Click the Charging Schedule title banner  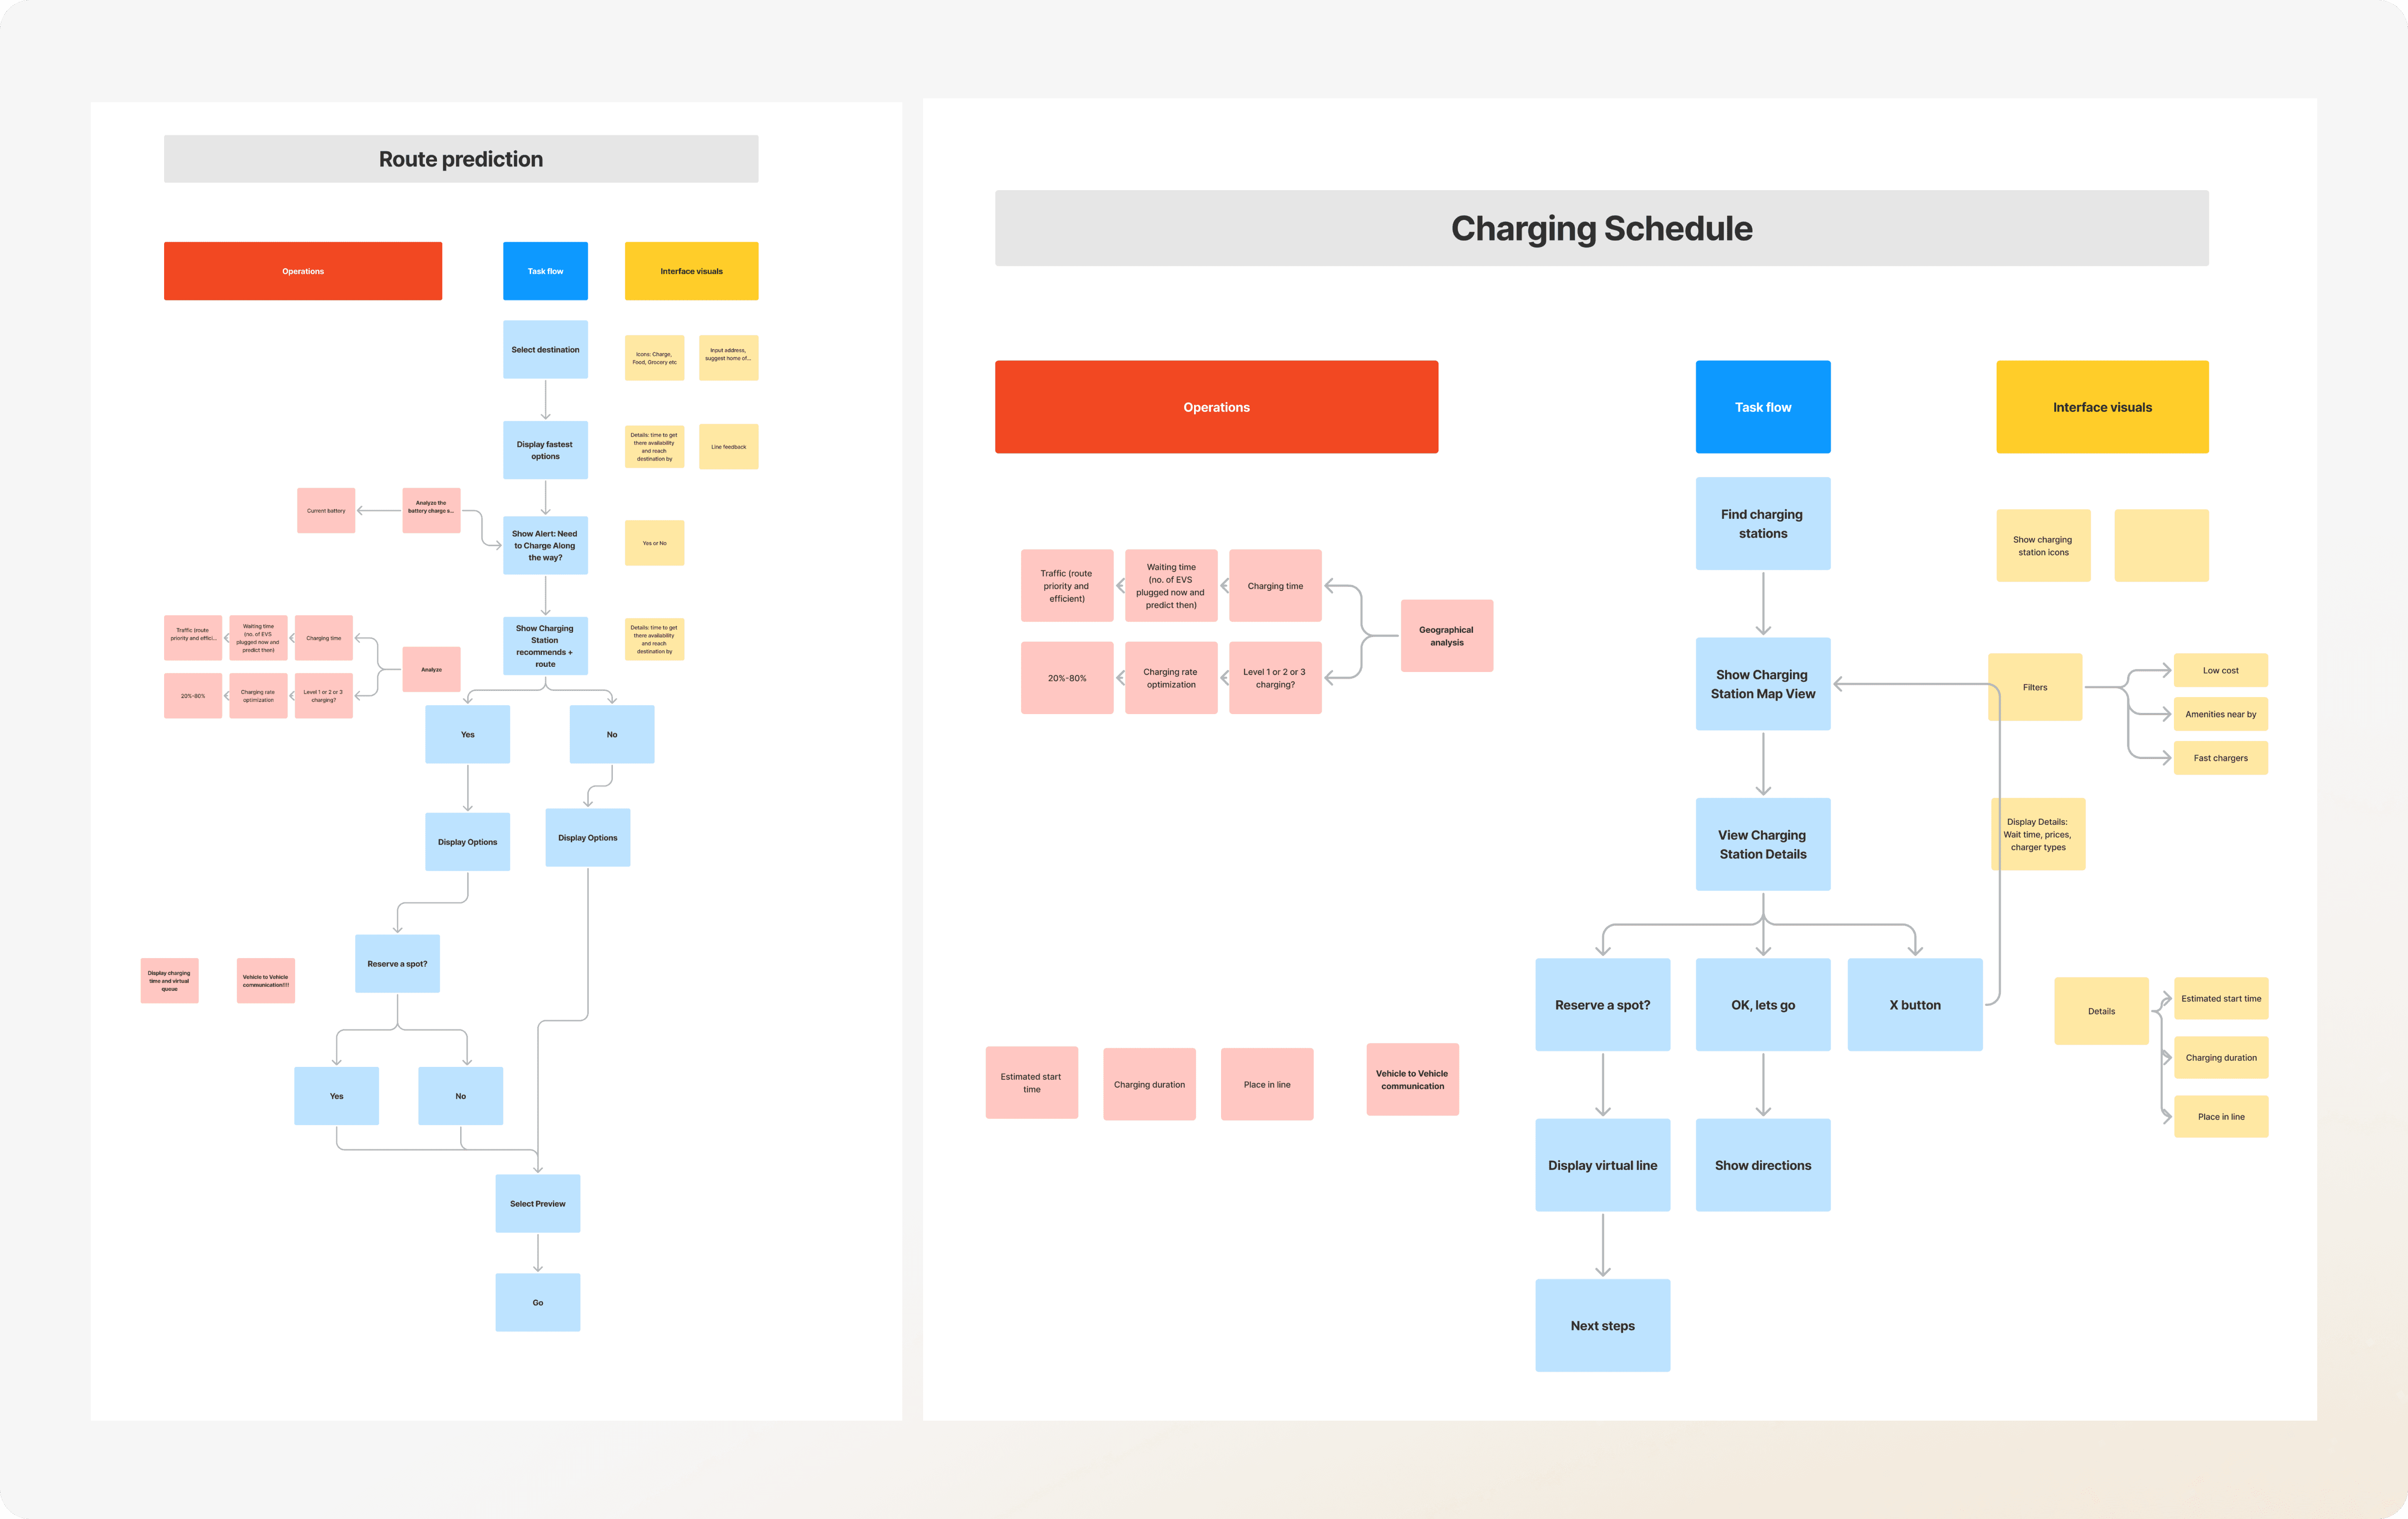1601,228
